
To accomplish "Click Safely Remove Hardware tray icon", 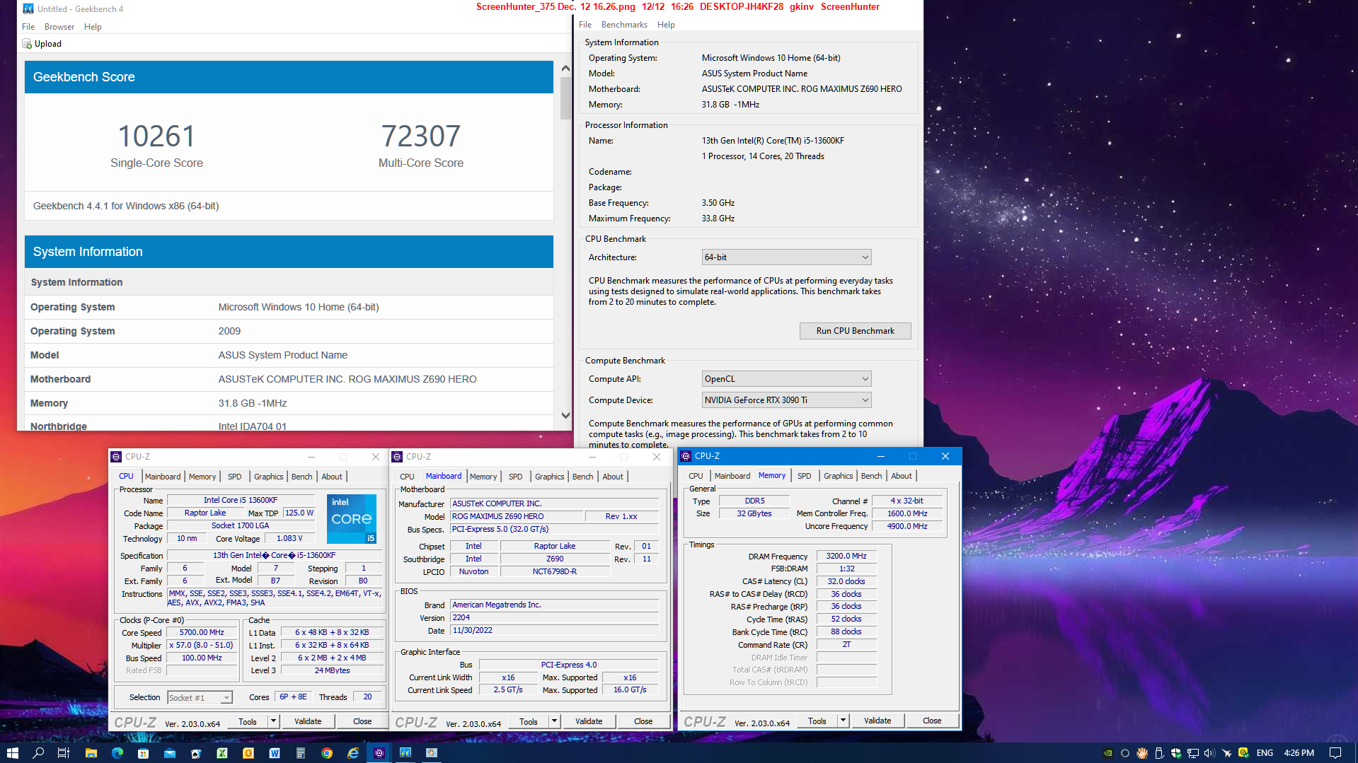I will (1159, 753).
